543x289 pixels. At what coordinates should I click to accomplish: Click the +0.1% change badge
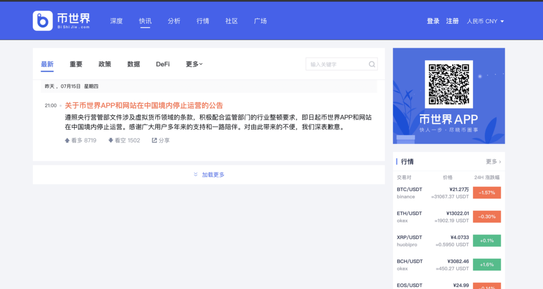(x=487, y=241)
